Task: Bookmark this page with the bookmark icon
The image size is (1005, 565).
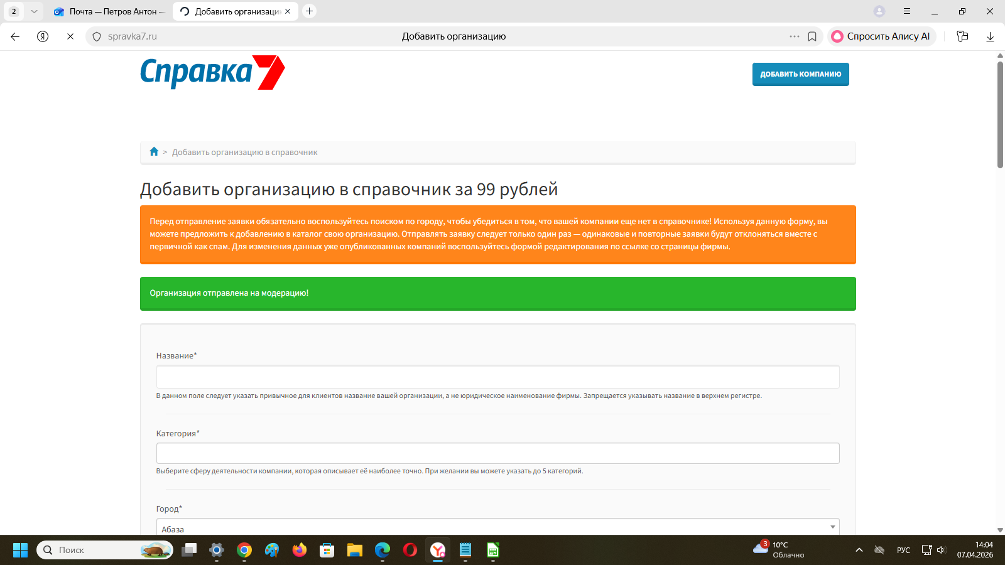Action: [812, 36]
